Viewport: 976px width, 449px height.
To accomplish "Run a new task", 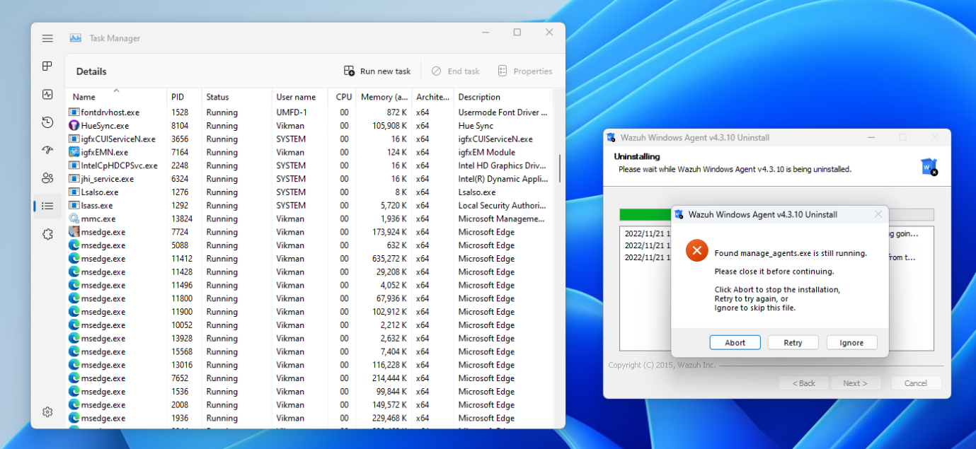I will (377, 71).
